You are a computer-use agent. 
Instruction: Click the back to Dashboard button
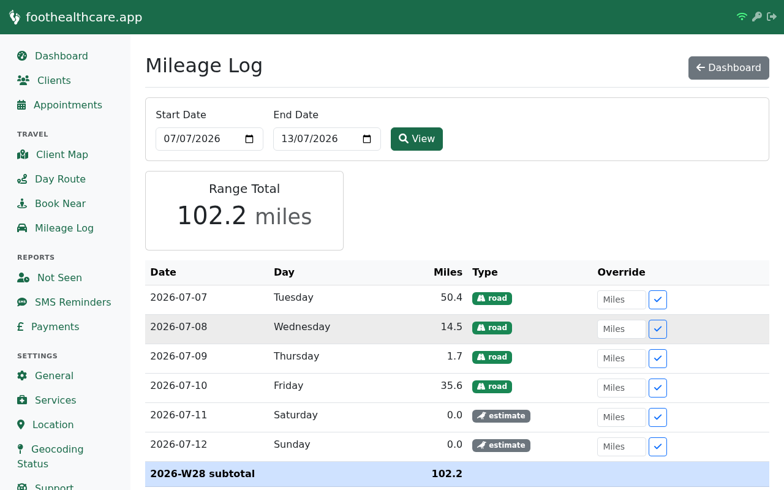tap(728, 68)
